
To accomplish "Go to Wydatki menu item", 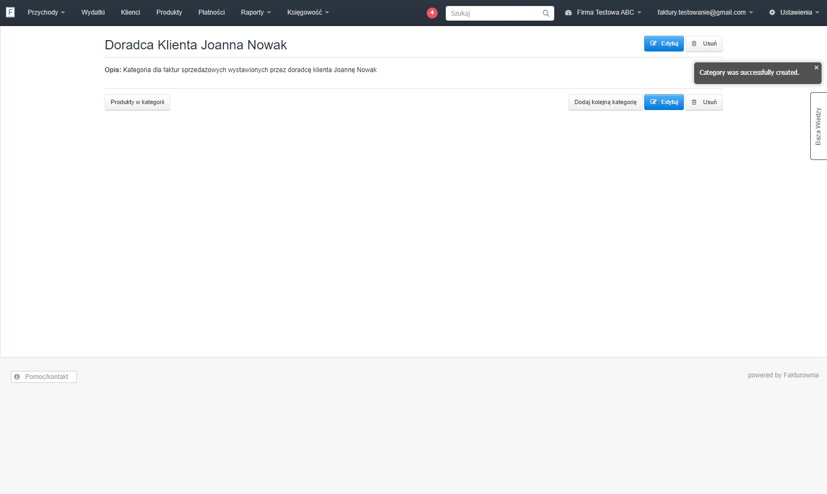I will click(x=93, y=12).
